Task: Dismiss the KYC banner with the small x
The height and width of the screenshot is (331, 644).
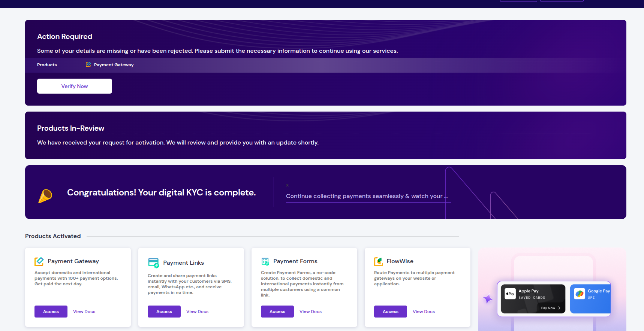Action: pos(288,185)
